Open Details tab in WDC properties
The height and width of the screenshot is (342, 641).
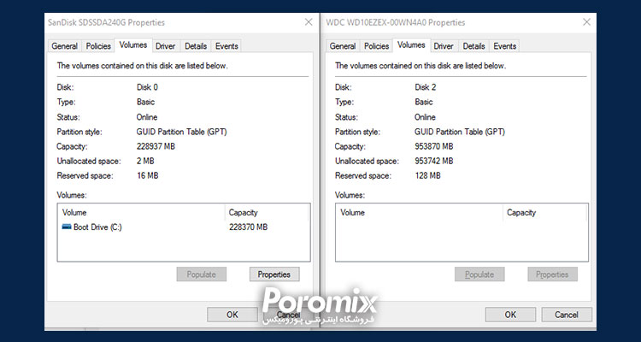[474, 46]
